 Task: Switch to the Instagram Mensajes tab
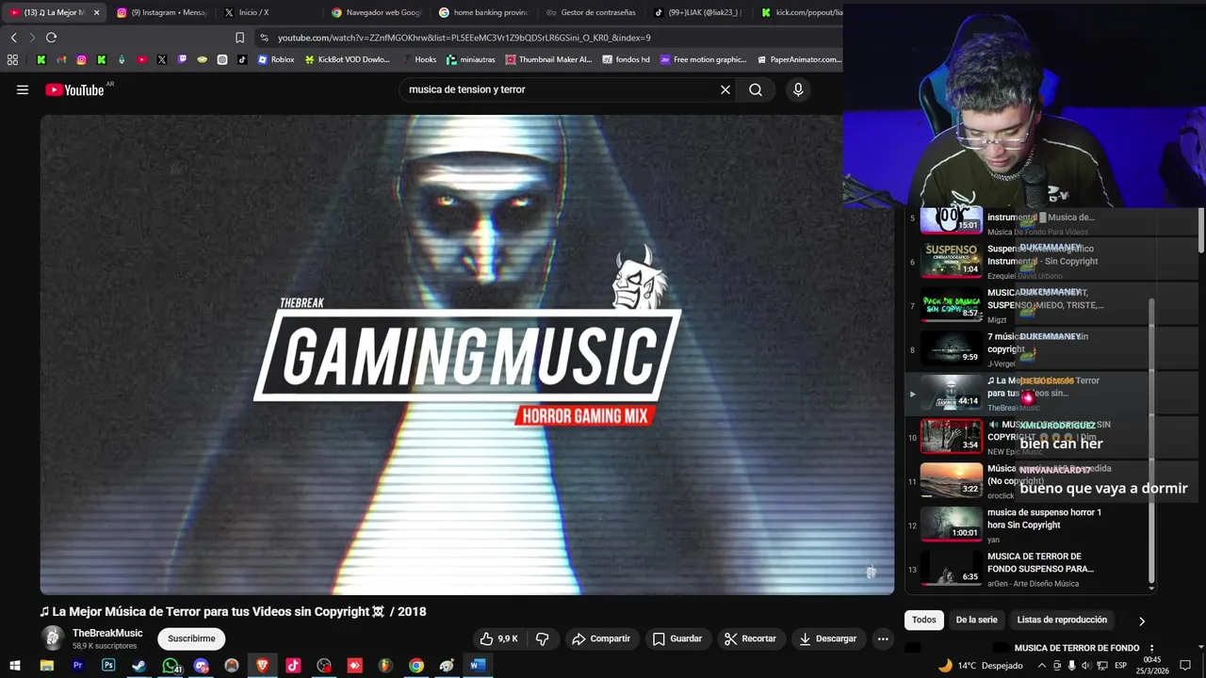(x=160, y=12)
